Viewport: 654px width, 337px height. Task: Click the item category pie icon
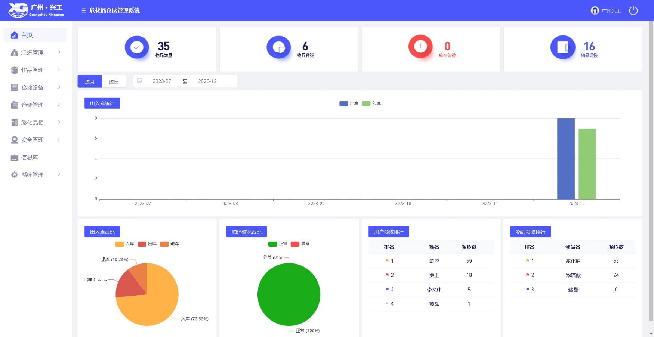pyautogui.click(x=278, y=47)
